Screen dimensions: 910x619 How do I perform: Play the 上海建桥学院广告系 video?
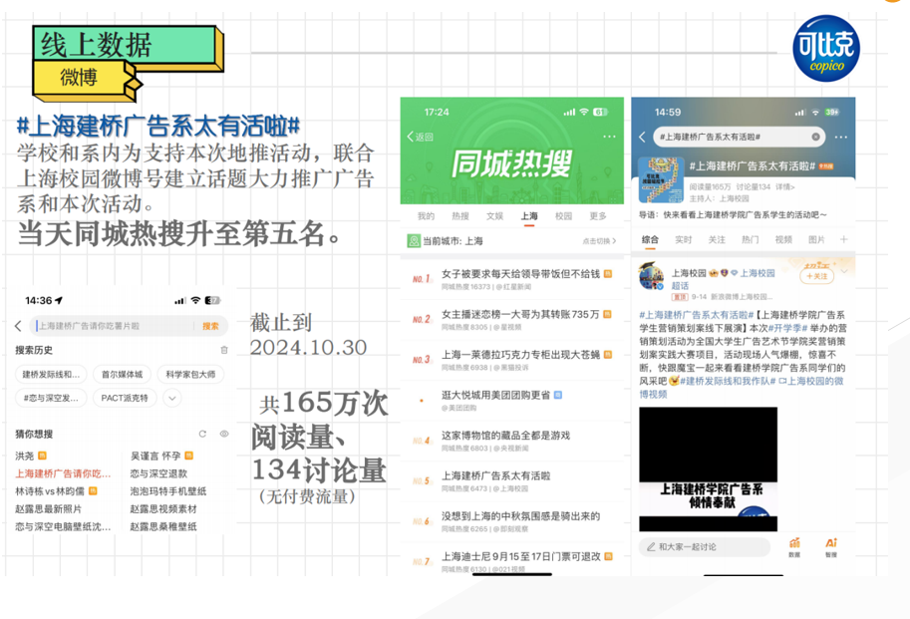[708, 468]
